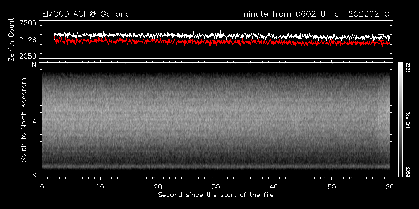419x209 pixels.
Task: Click the 2050 tick label on Zenith Count axis
Action: 27,56
